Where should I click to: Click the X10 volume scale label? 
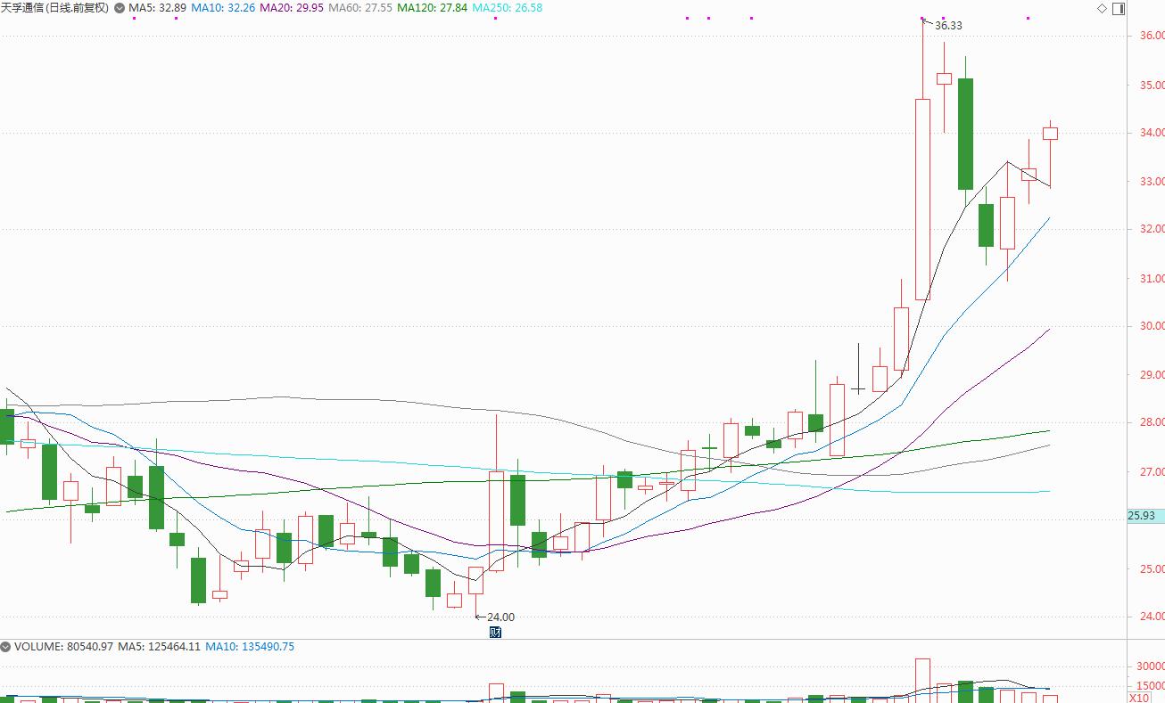pyautogui.click(x=1137, y=698)
